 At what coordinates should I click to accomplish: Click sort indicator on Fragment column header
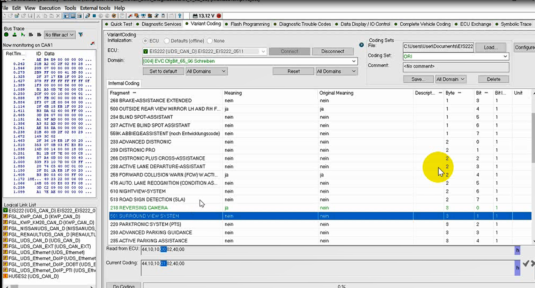[134, 93]
